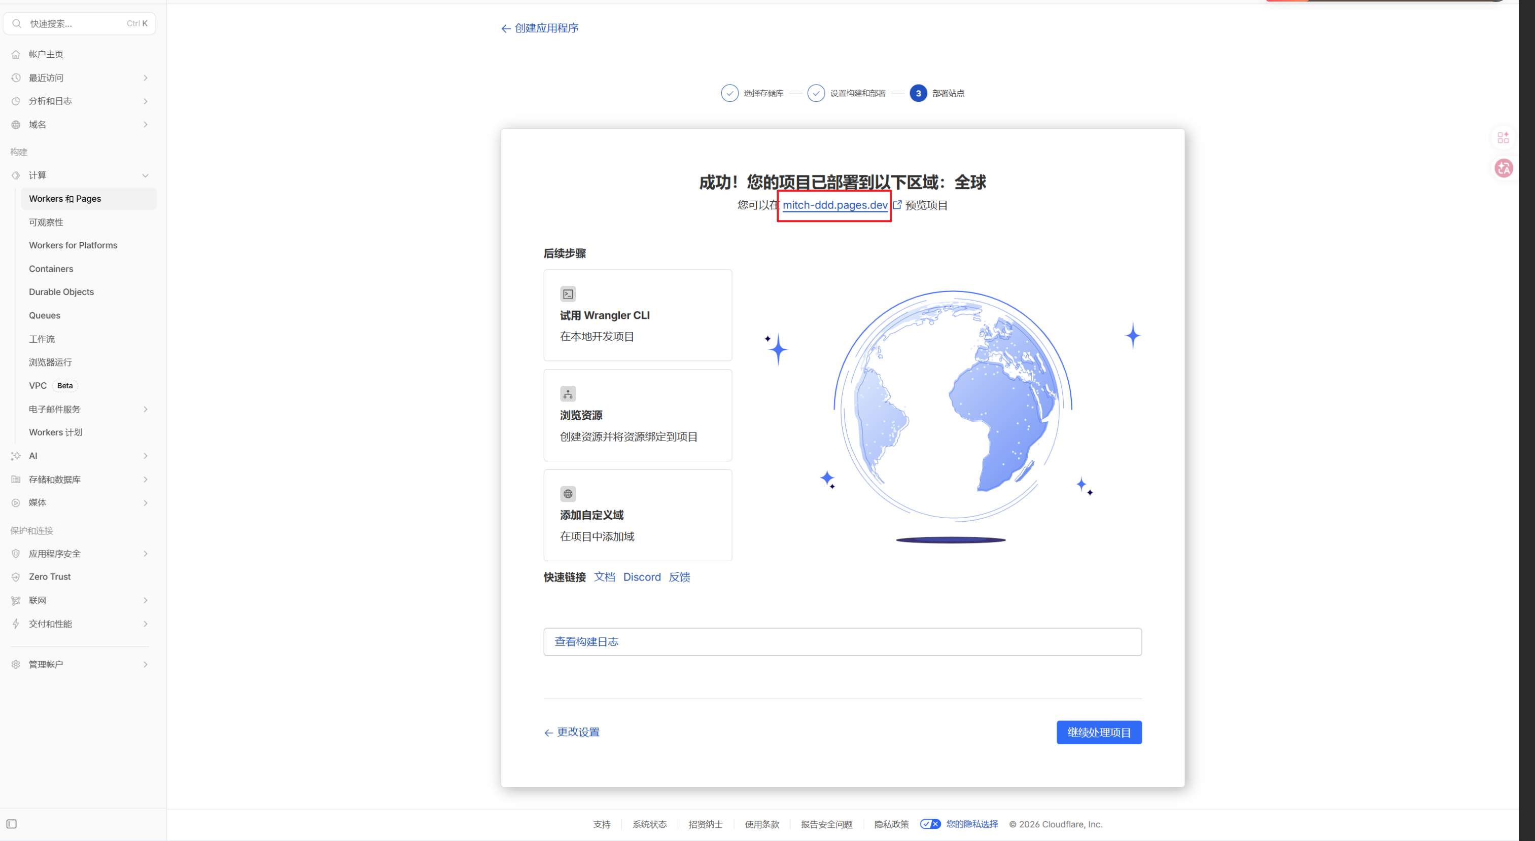Click the pink translate icon on right edge
This screenshot has width=1535, height=841.
(x=1504, y=169)
